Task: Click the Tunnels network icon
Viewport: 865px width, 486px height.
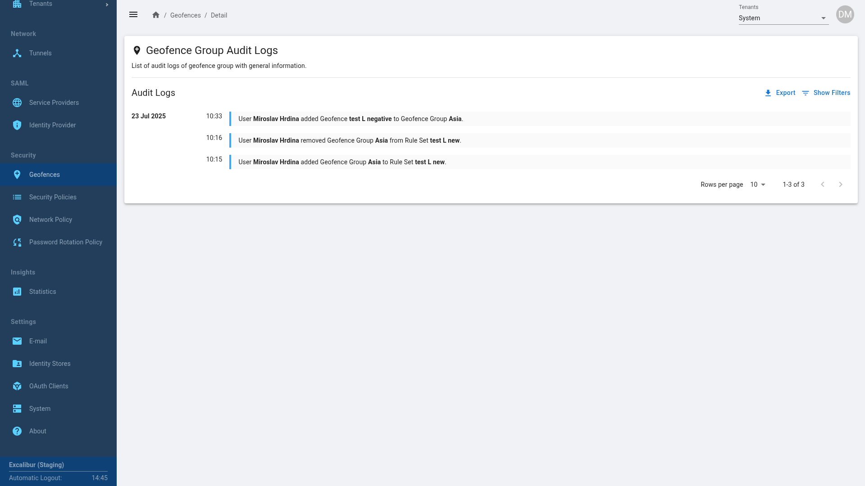Action: [x=17, y=53]
